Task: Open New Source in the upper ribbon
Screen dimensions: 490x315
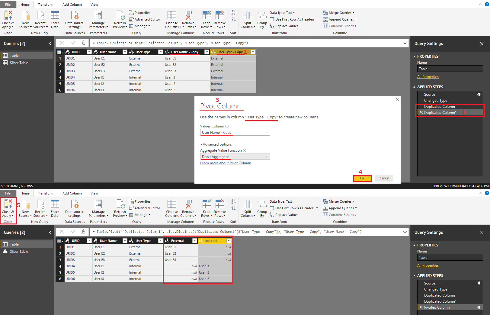Action: [x=25, y=19]
